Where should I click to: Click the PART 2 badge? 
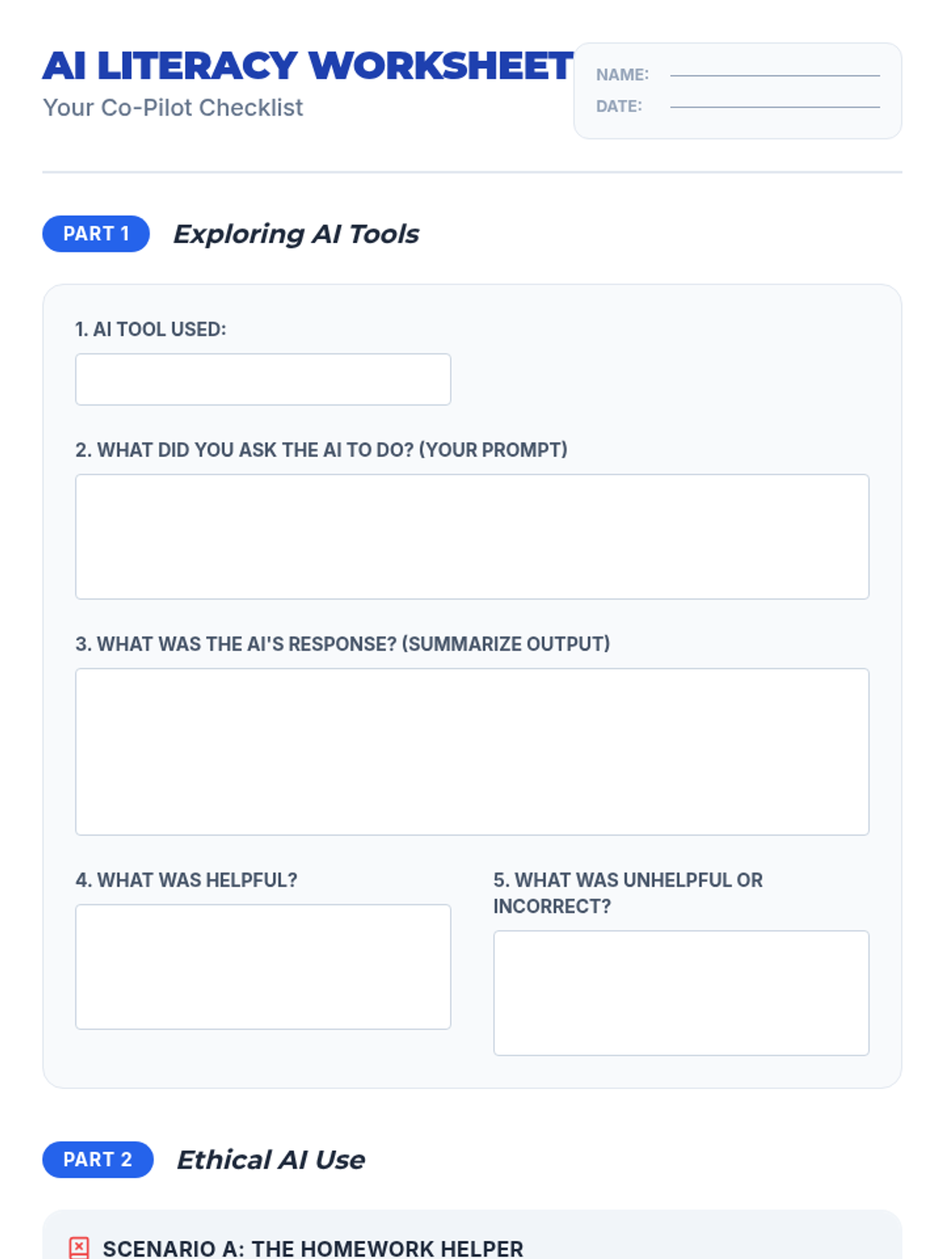coord(98,1160)
